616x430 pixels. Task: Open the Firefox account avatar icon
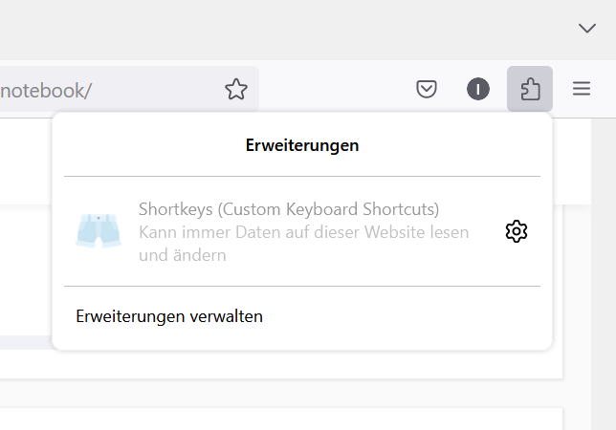[478, 90]
